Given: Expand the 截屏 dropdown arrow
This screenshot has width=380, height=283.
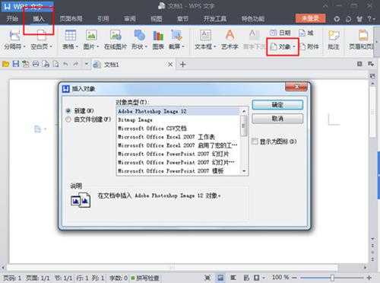Looking at the screenshot, I should tap(183, 46).
